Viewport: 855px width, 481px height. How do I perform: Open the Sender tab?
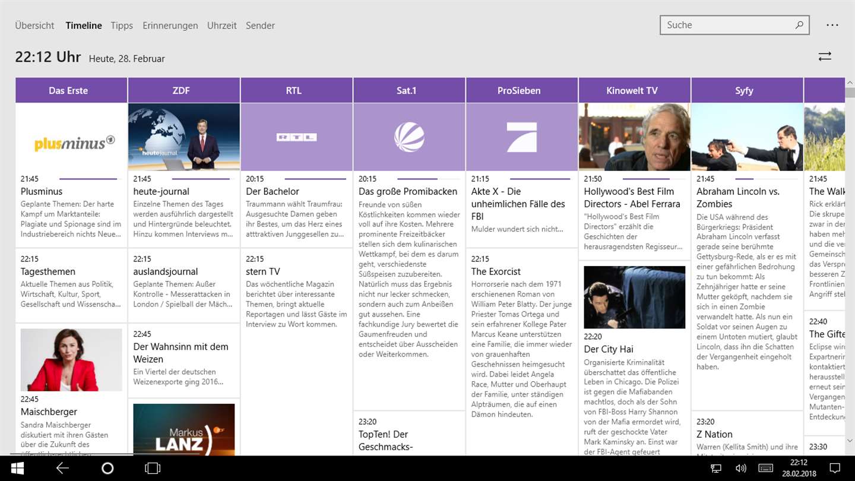coord(260,26)
